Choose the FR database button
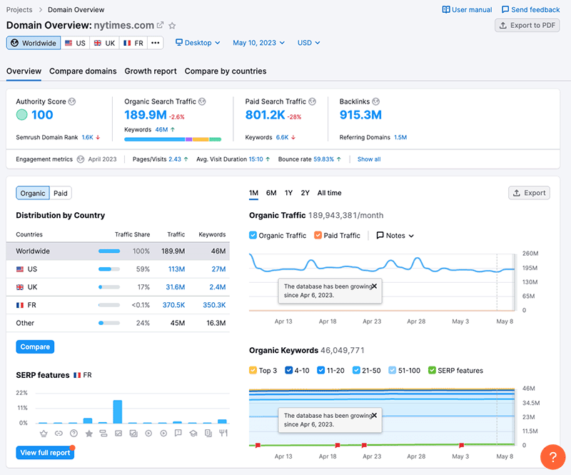This screenshot has width=571, height=475. click(x=133, y=43)
